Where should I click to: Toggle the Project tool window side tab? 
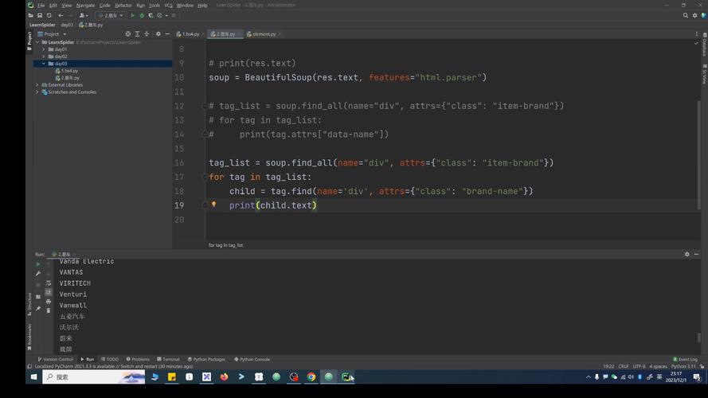coord(29,41)
